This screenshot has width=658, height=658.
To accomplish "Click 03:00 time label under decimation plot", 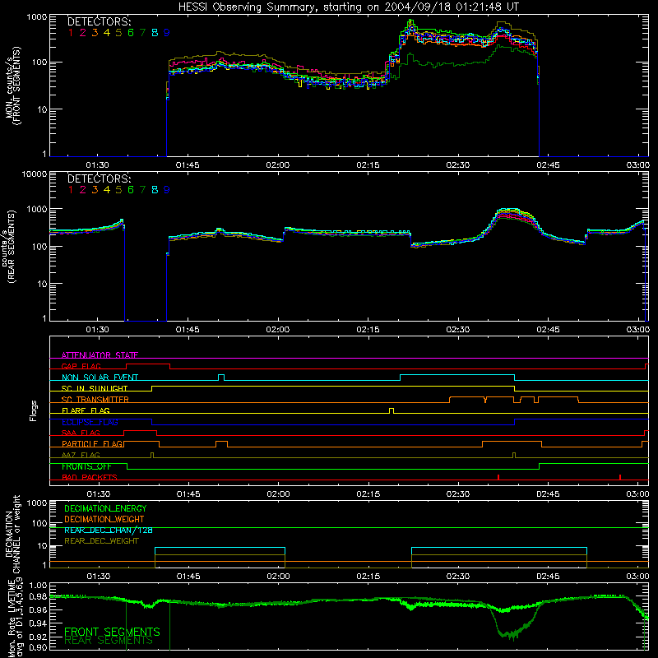I will 638,577.
